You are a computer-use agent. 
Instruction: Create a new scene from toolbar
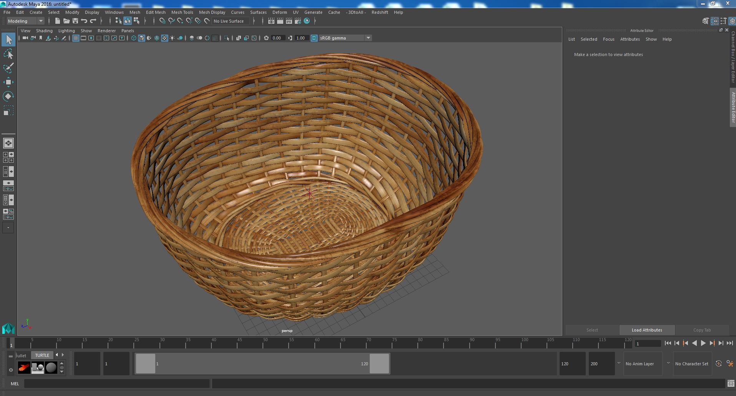58,21
